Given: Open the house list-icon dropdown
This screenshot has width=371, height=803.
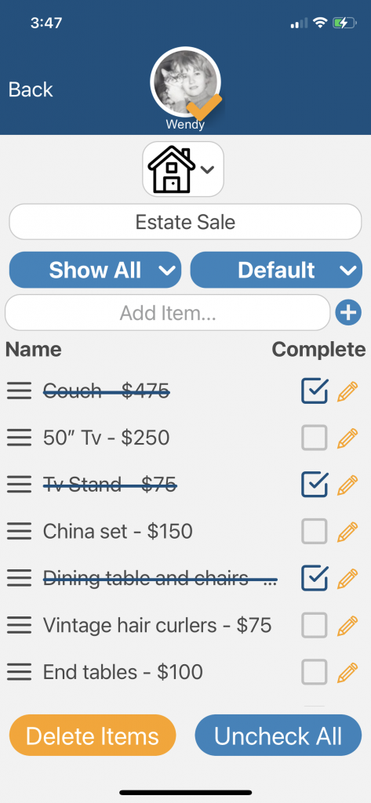Looking at the screenshot, I should point(183,169).
